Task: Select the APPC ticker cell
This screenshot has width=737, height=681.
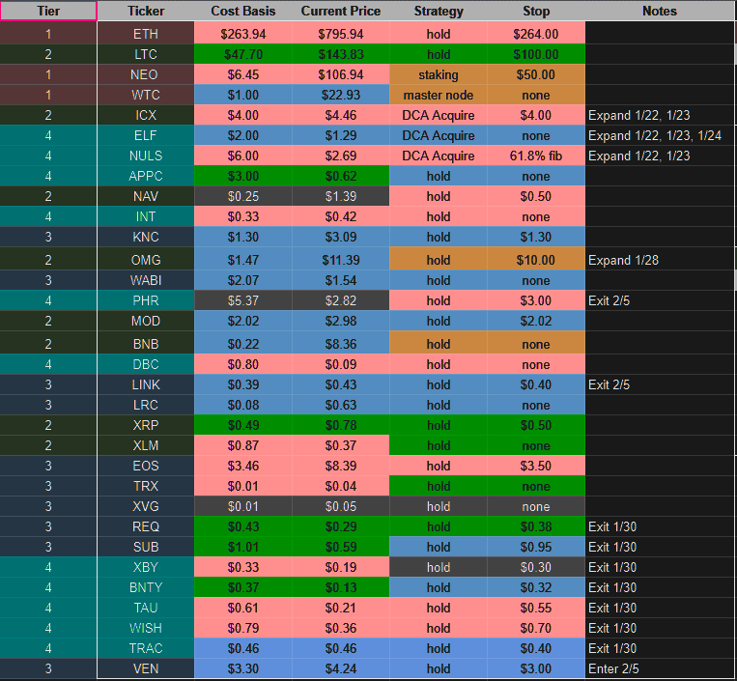Action: point(146,176)
